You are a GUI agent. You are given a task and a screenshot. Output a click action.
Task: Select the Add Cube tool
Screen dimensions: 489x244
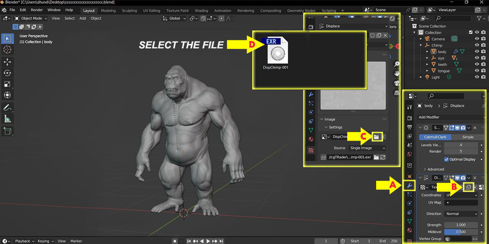(7, 131)
